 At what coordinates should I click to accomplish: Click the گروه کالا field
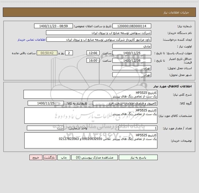(125, 103)
